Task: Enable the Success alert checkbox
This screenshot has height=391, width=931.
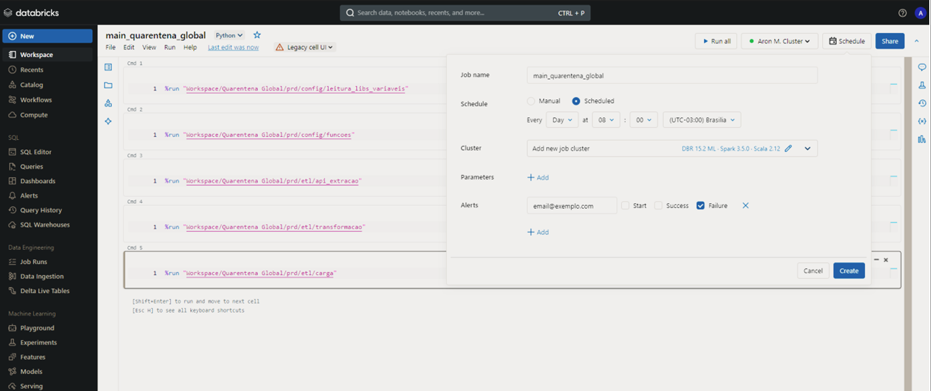Action: (658, 205)
